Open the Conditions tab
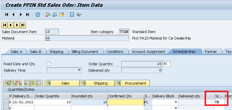 (115, 52)
